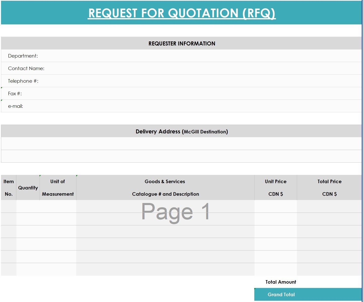This screenshot has width=364, height=302.
Task: Click the Quantity column header
Action: tap(28, 188)
